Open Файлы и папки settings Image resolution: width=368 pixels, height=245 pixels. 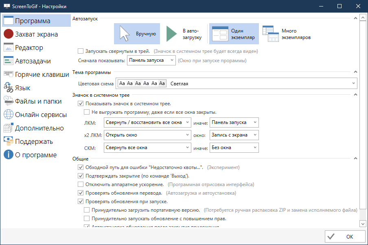click(36, 101)
